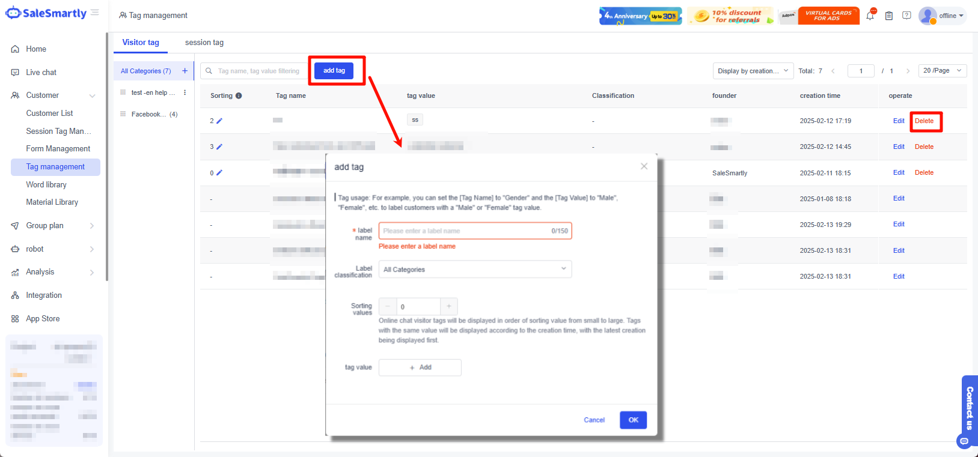Click the Sorting info icon

tap(239, 96)
